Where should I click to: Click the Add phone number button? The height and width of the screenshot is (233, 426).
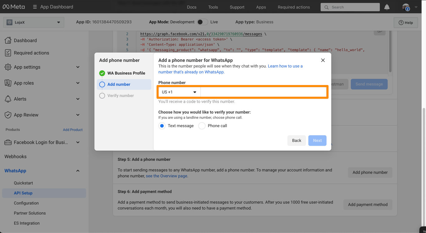point(370,172)
